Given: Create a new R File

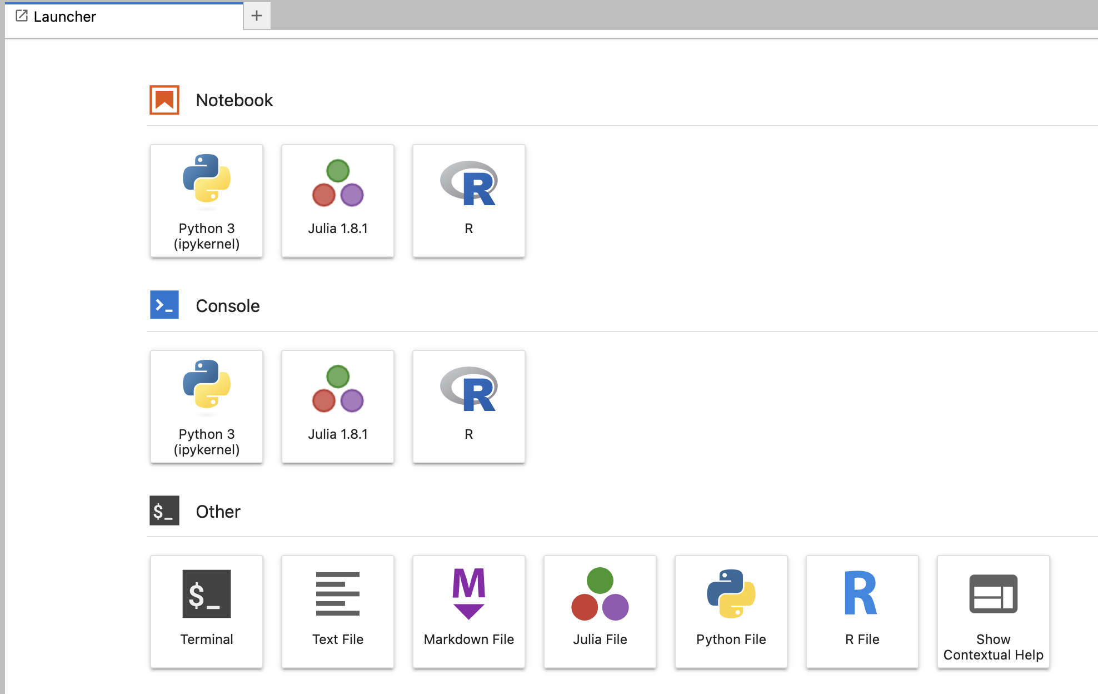Looking at the screenshot, I should click(x=862, y=612).
